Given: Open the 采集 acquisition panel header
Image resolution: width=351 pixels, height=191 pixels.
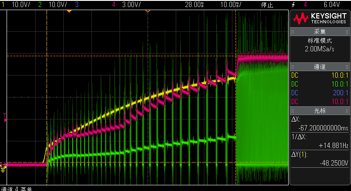Looking at the screenshot, I should (x=320, y=32).
